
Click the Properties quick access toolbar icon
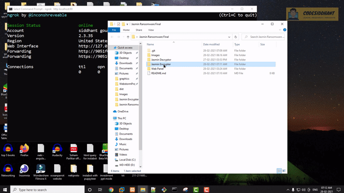[x=119, y=24]
